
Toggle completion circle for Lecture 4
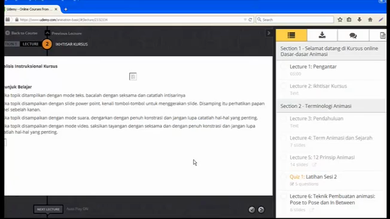click(283, 138)
